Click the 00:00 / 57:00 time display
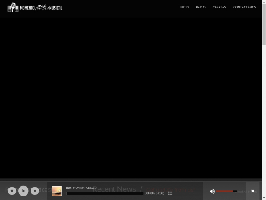Screen dimensions: 266x200 [155, 193]
